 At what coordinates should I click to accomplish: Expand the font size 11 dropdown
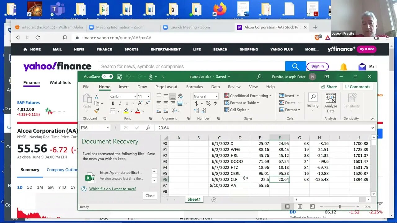(149, 96)
